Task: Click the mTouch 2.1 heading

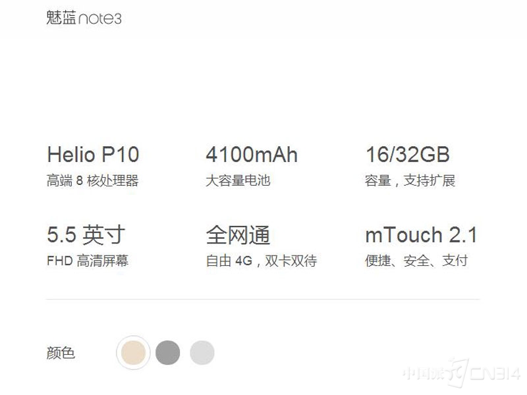Action: click(x=421, y=235)
